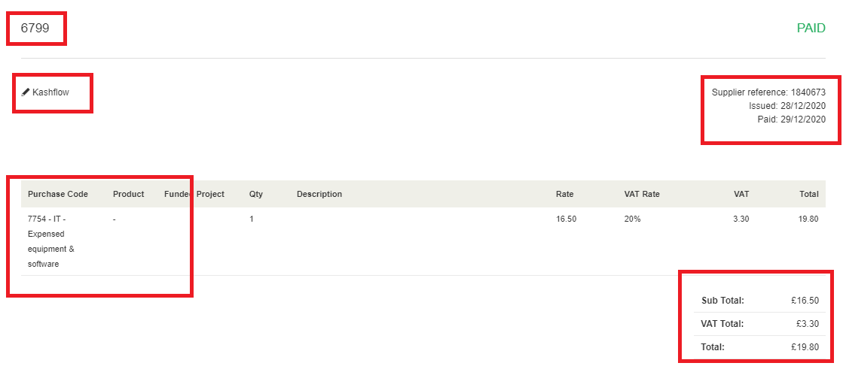Viewport: 843px width, 369px height.
Task: Click the Funded Project column header
Action: (x=194, y=194)
